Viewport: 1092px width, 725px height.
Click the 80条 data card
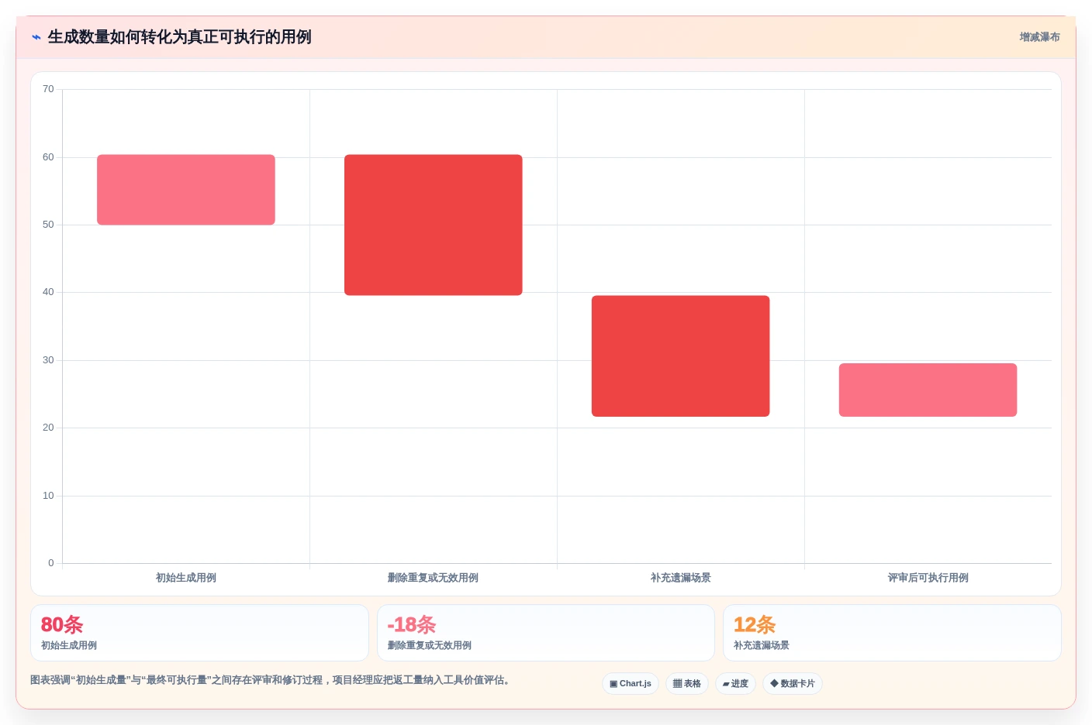(x=199, y=633)
